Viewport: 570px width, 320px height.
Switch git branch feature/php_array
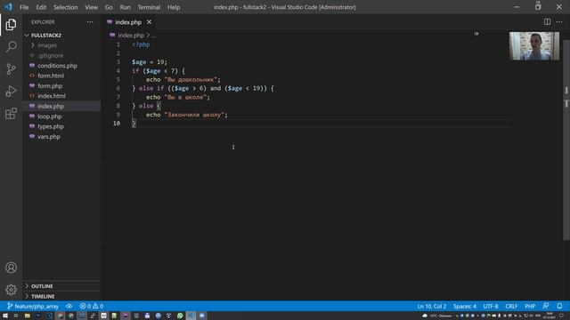[33, 306]
